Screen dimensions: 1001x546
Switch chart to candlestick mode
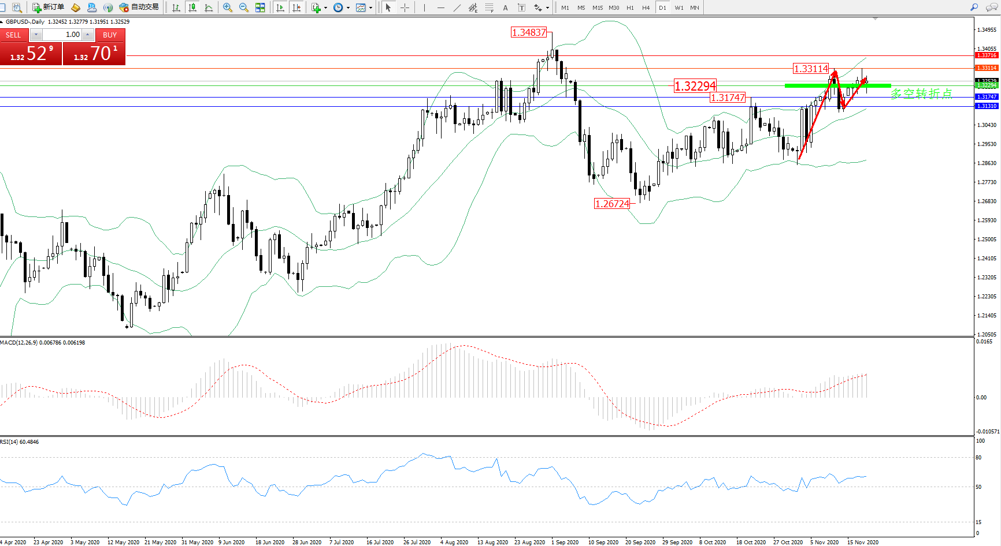click(x=192, y=8)
